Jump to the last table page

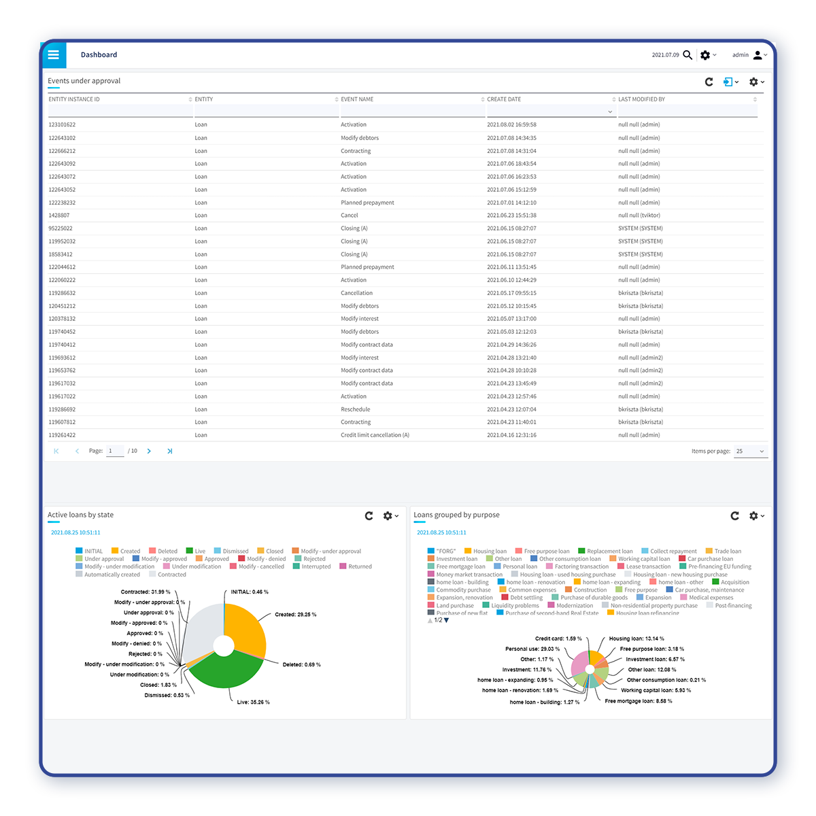(169, 451)
